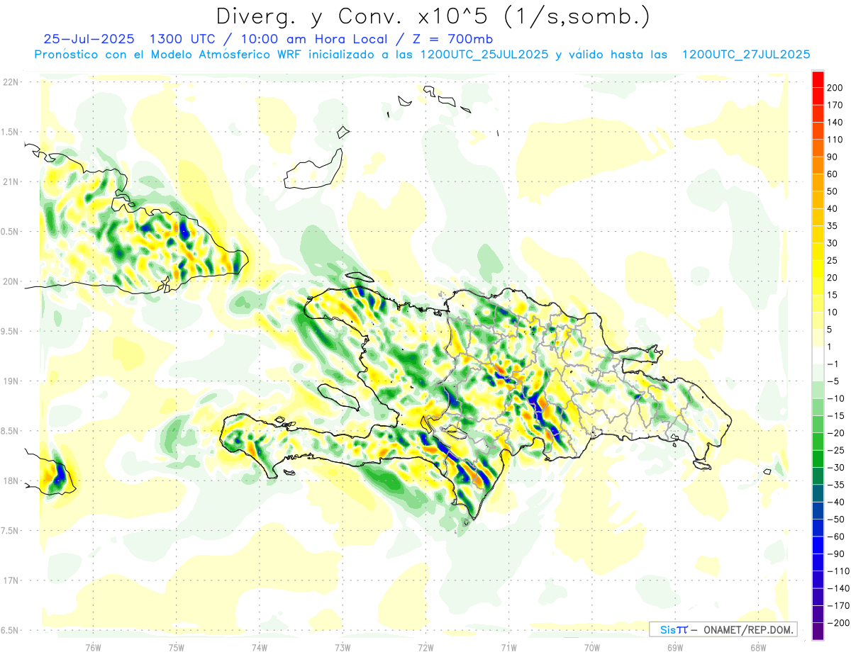Click the 68W longitude label
851x657 pixels.
(x=757, y=647)
